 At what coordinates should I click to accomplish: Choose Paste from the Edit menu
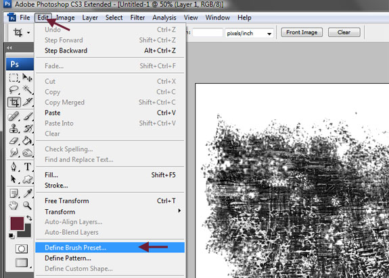(x=110, y=113)
